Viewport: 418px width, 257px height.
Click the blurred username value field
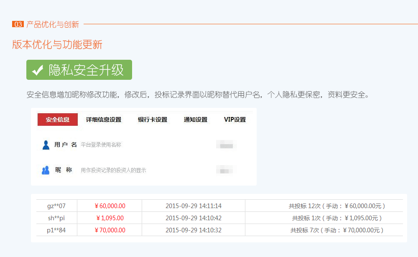(x=226, y=145)
